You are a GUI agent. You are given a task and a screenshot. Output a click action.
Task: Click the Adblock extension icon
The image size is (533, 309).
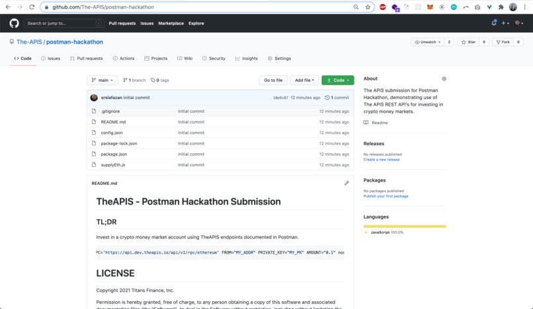click(x=383, y=7)
